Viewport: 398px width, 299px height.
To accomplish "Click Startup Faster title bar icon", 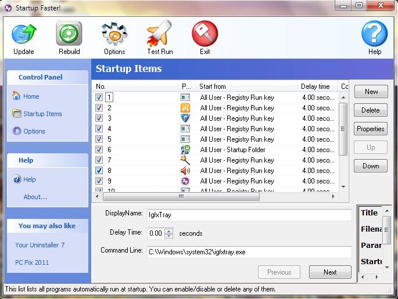I will click(8, 8).
